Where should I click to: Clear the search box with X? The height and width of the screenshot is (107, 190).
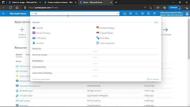pyautogui.click(x=118, y=14)
